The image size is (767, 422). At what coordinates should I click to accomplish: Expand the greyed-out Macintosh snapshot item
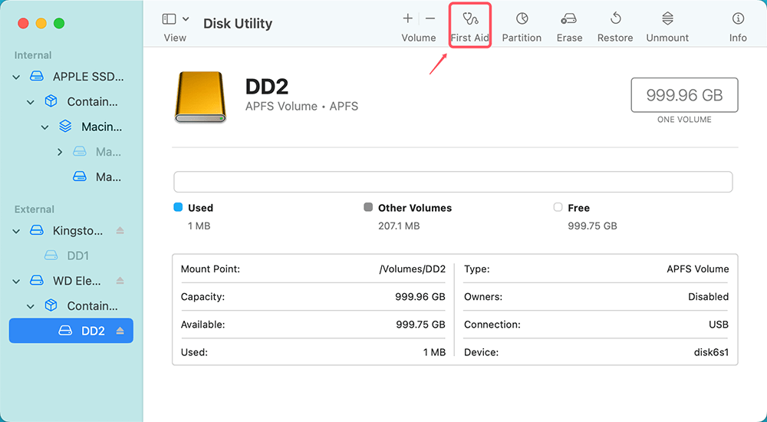(60, 153)
